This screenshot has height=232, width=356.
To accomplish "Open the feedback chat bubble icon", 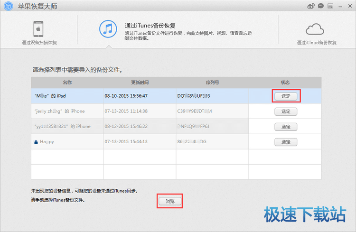I will point(321,6).
